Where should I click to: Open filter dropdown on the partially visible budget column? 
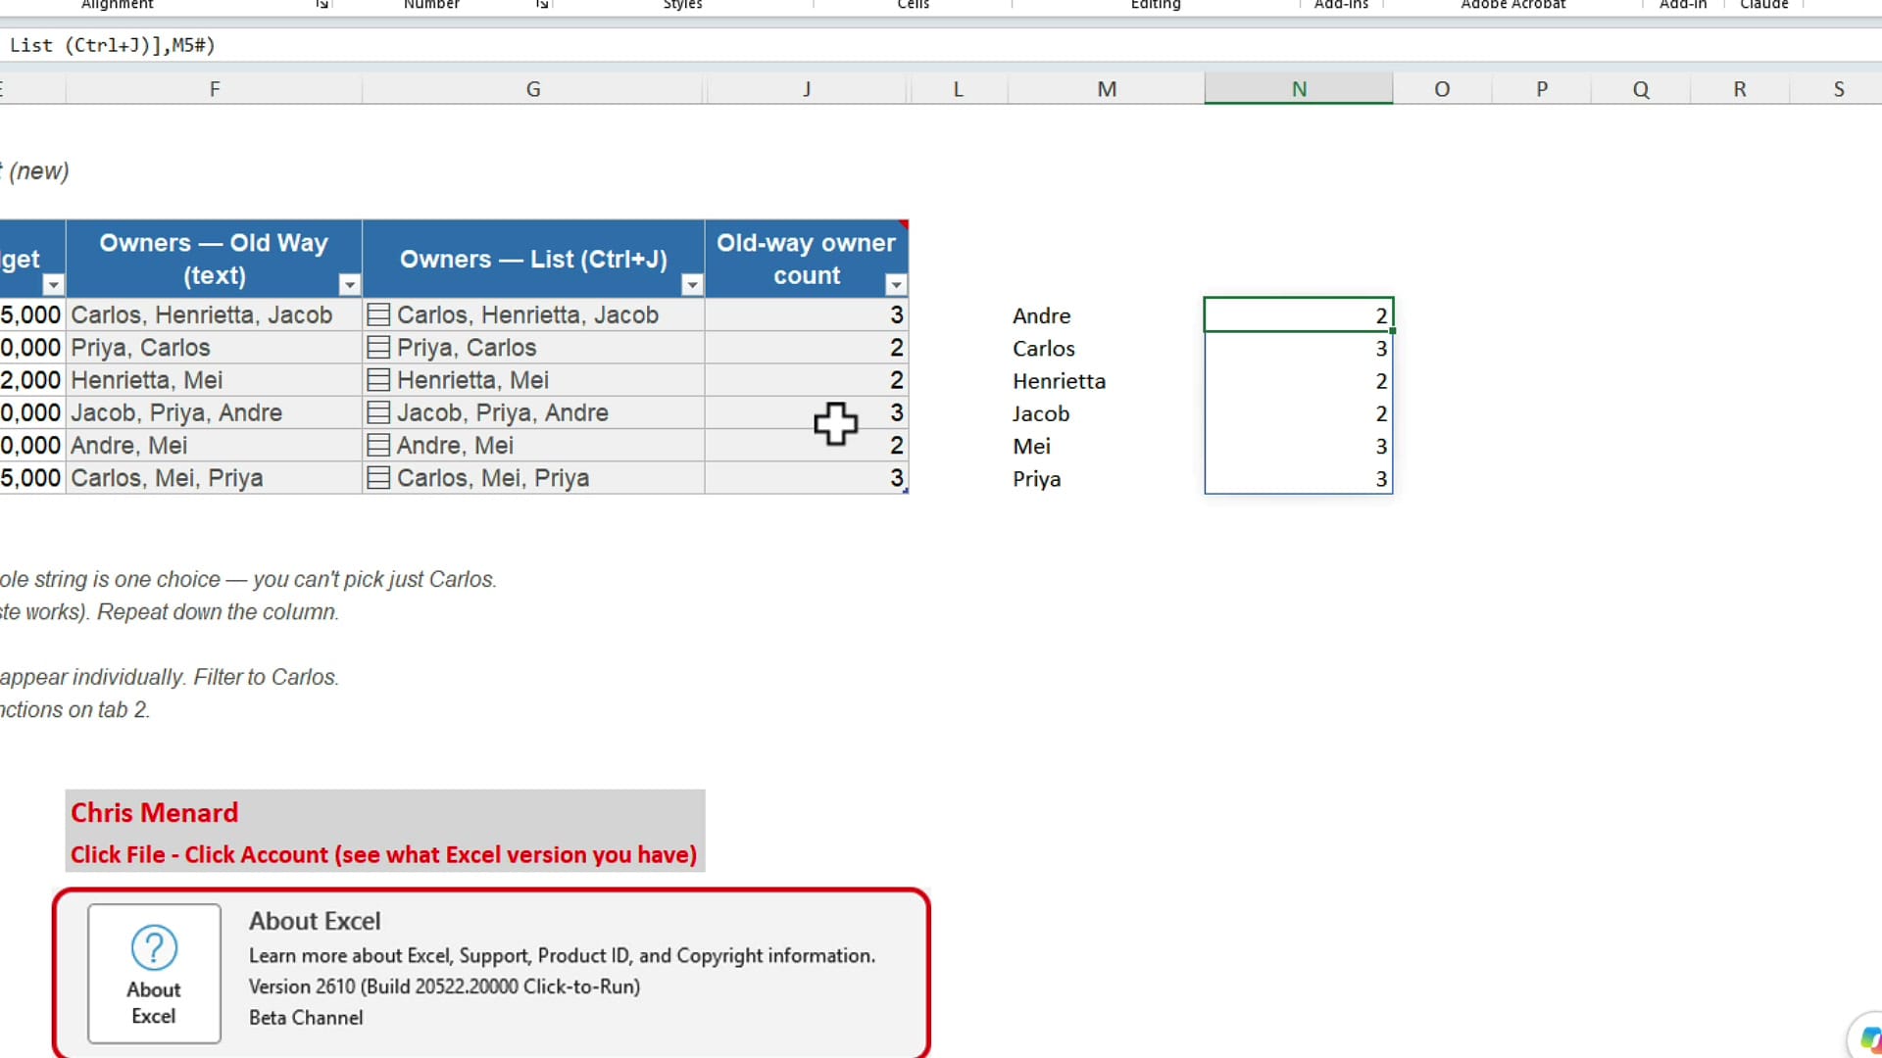click(53, 285)
